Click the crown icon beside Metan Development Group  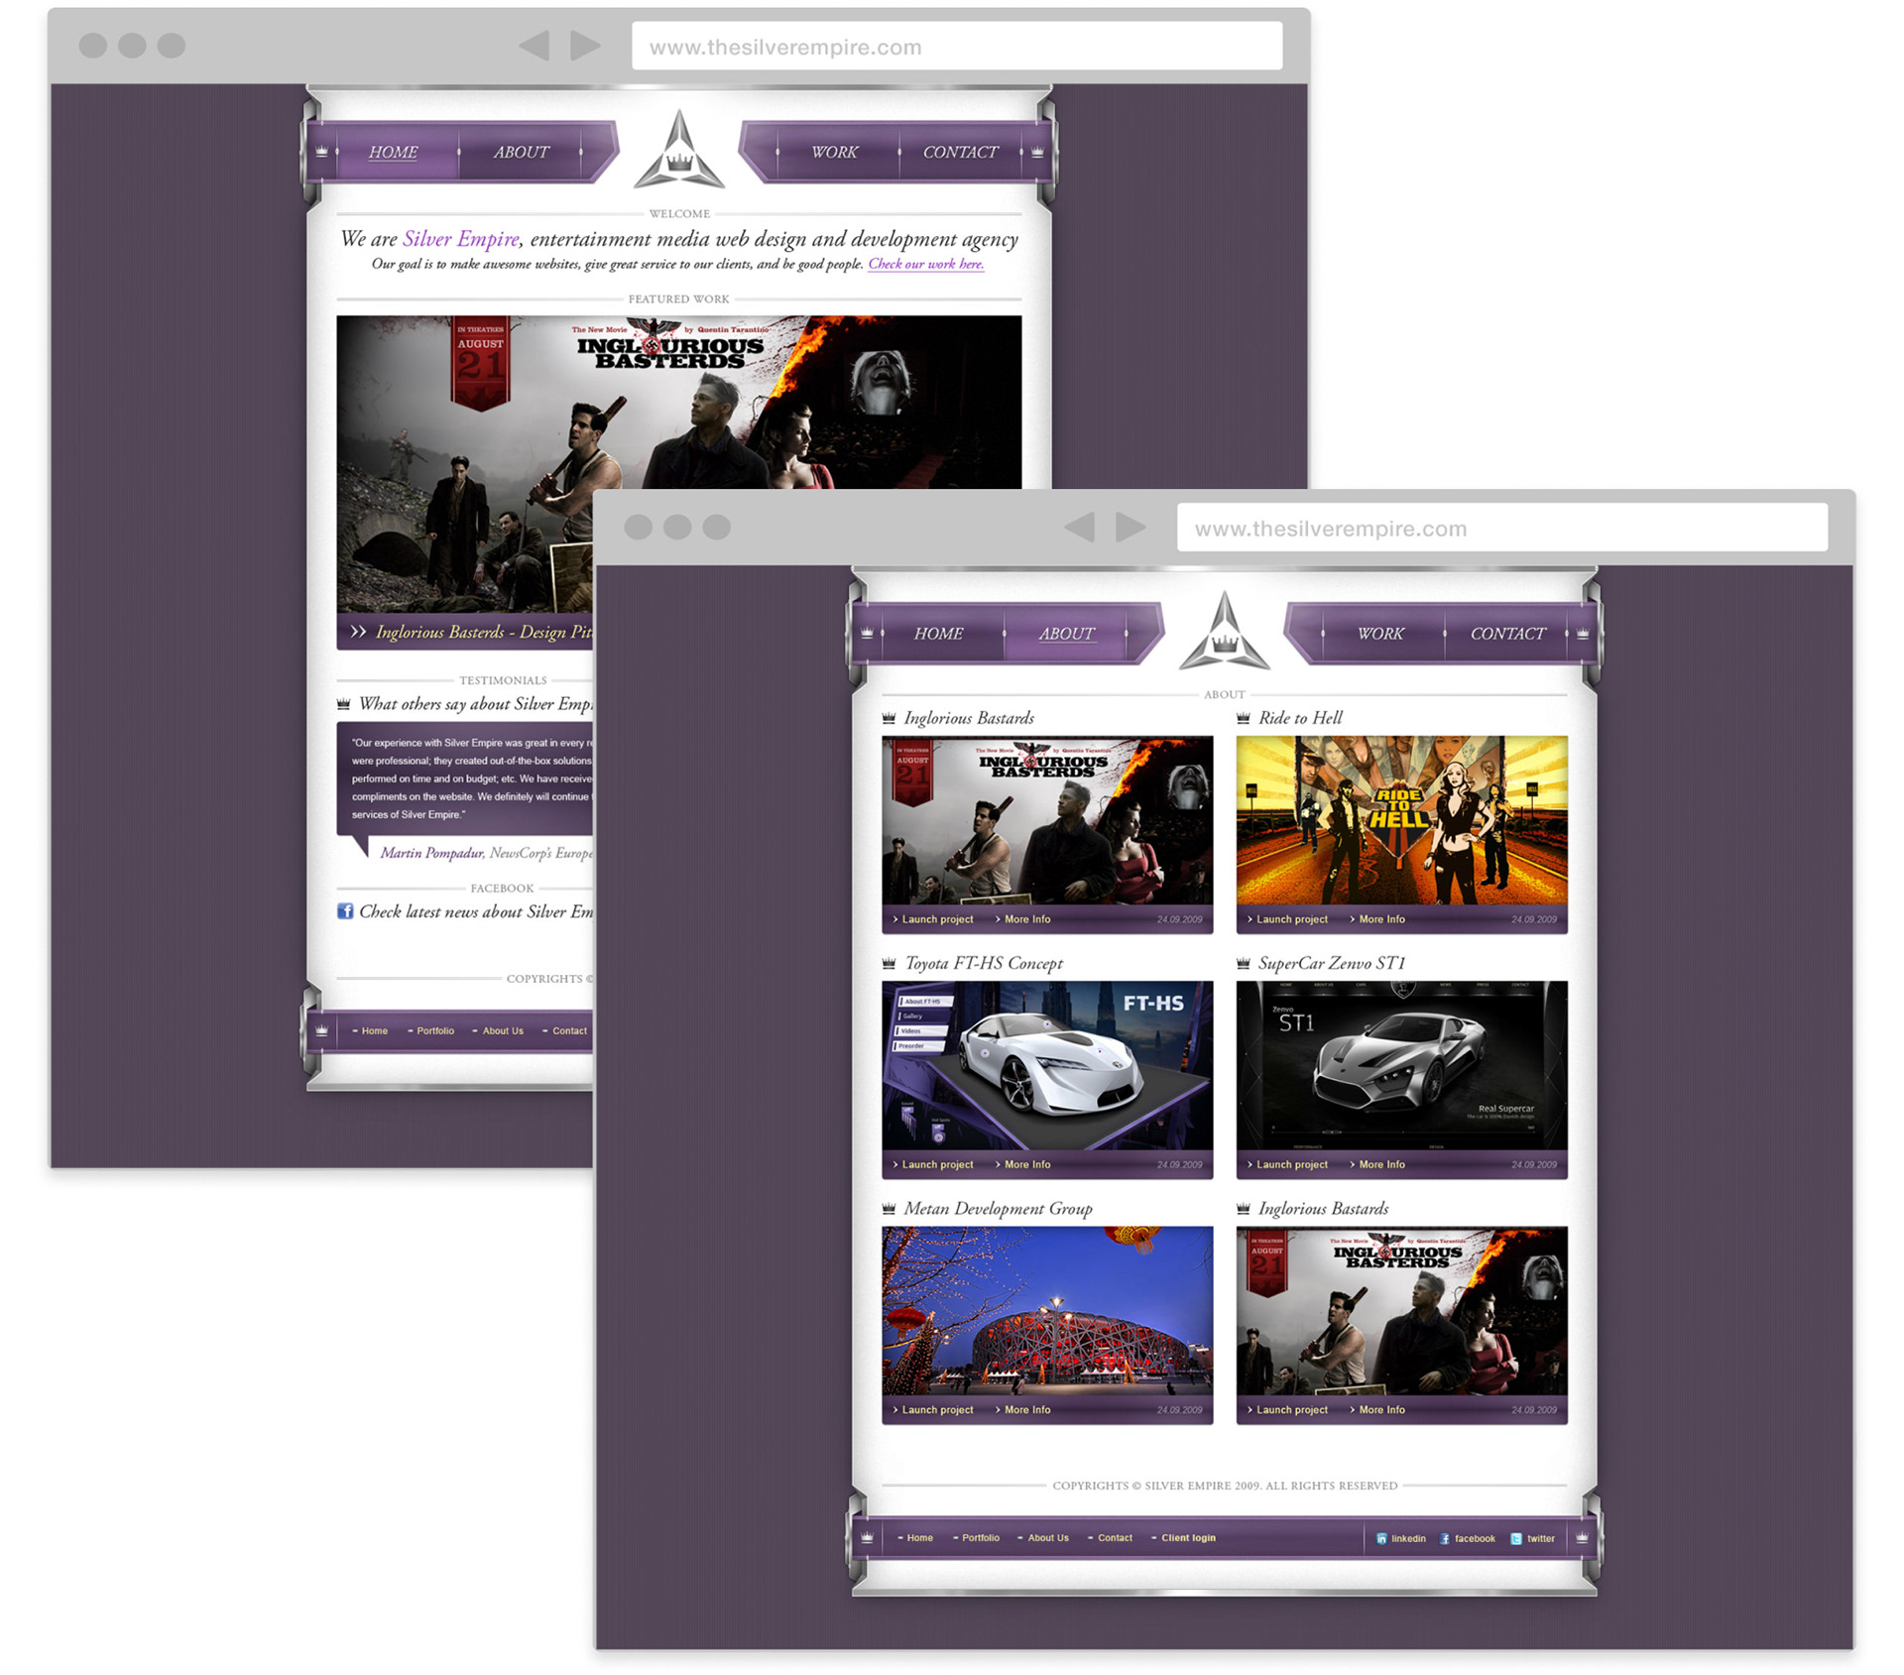tap(889, 1209)
